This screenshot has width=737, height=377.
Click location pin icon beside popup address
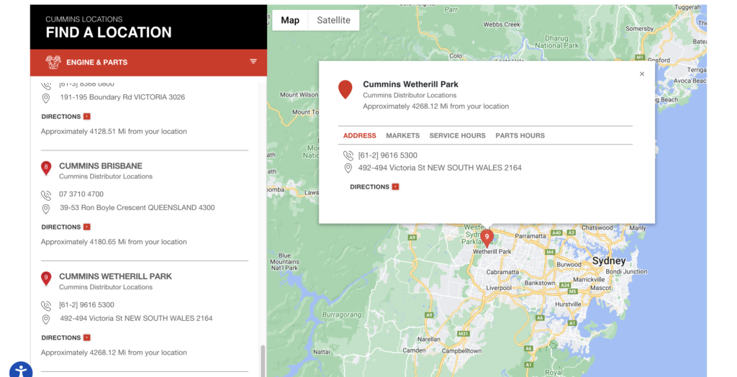[x=348, y=168]
